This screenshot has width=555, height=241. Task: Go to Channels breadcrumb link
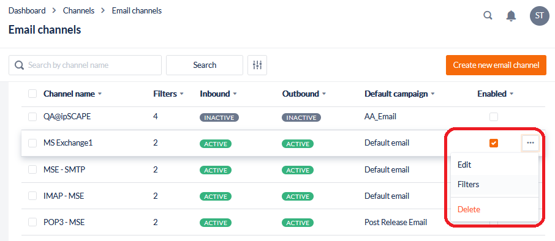click(x=78, y=10)
